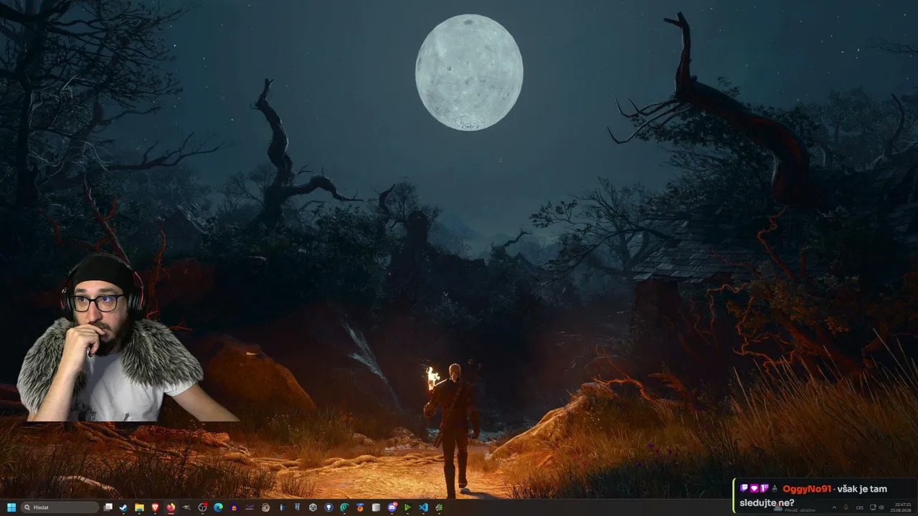This screenshot has height=516, width=918.
Task: Click the Hledat search box on taskbar
Action: [60, 507]
